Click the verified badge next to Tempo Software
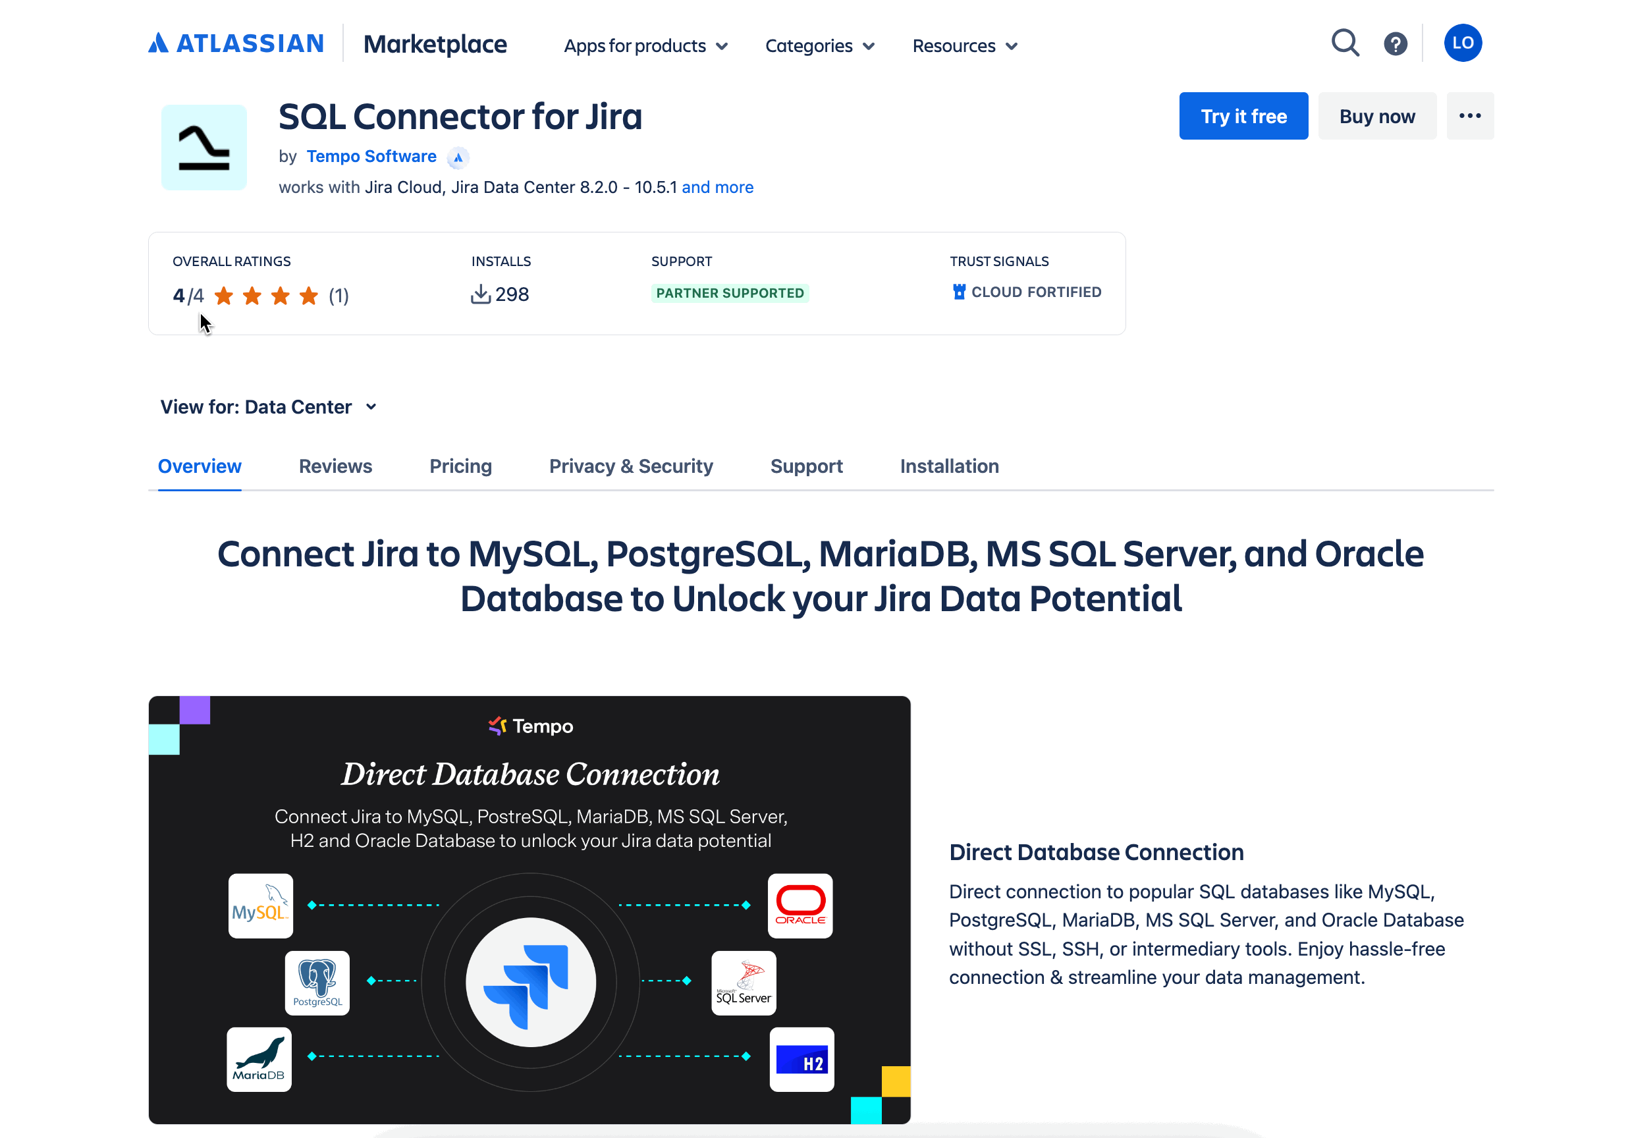The height and width of the screenshot is (1138, 1628). [458, 157]
